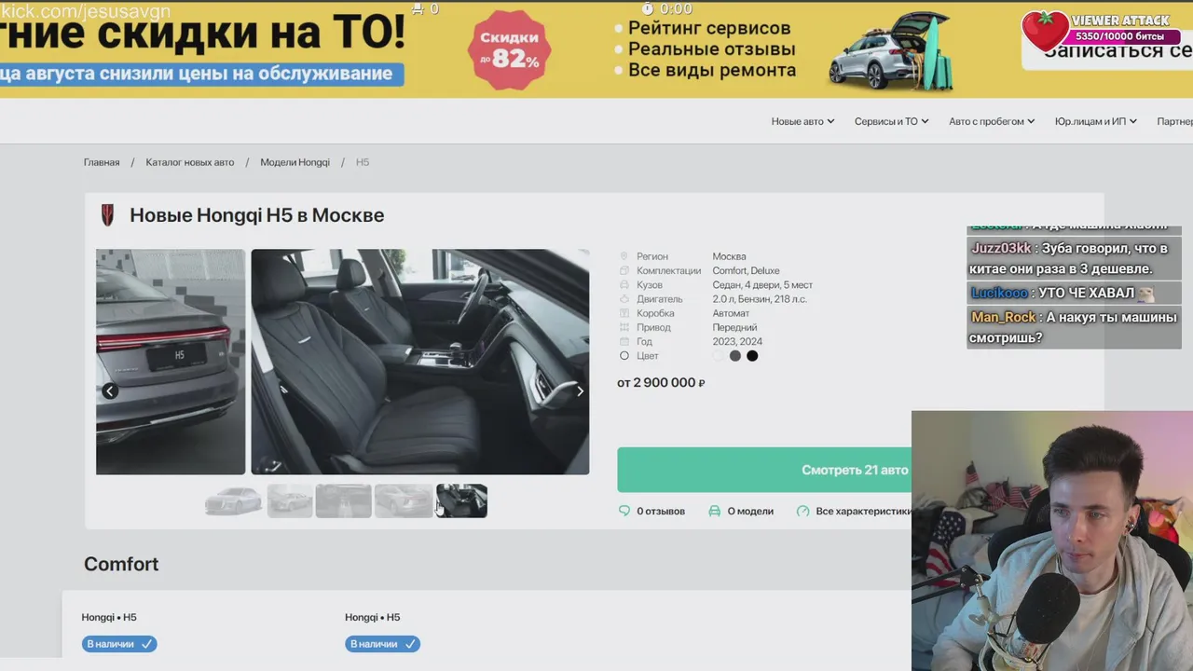The image size is (1193, 671).
Task: Open the rear view car photo
Action: pyautogui.click(x=171, y=362)
